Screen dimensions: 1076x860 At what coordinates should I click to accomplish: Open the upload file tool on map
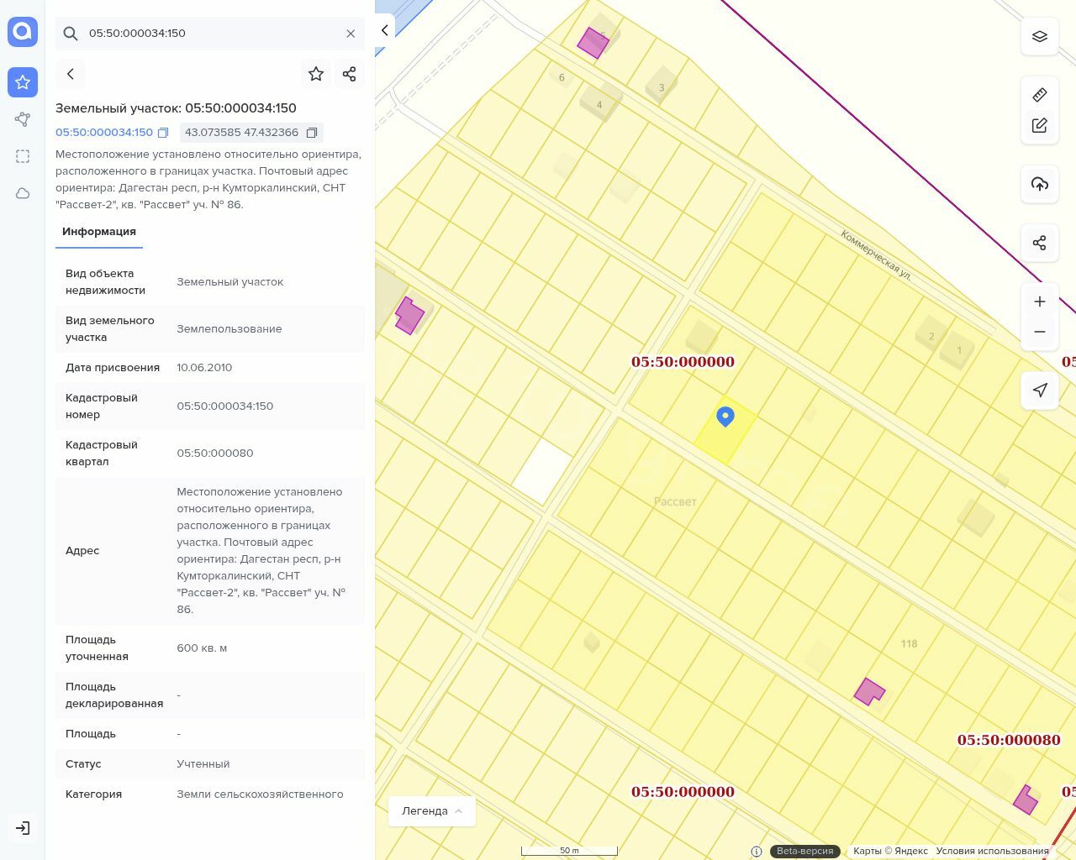[x=1040, y=184]
